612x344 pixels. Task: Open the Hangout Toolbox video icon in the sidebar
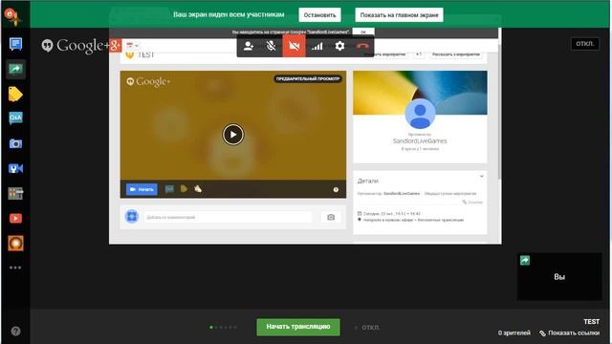[15, 168]
